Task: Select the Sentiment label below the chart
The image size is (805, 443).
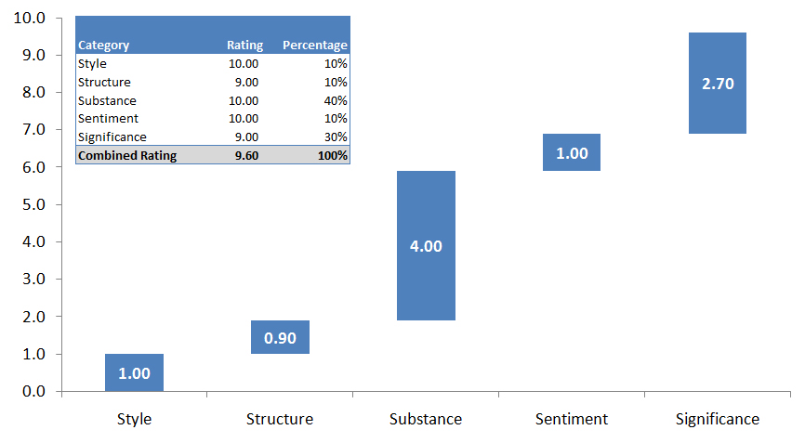Action: 572,419
